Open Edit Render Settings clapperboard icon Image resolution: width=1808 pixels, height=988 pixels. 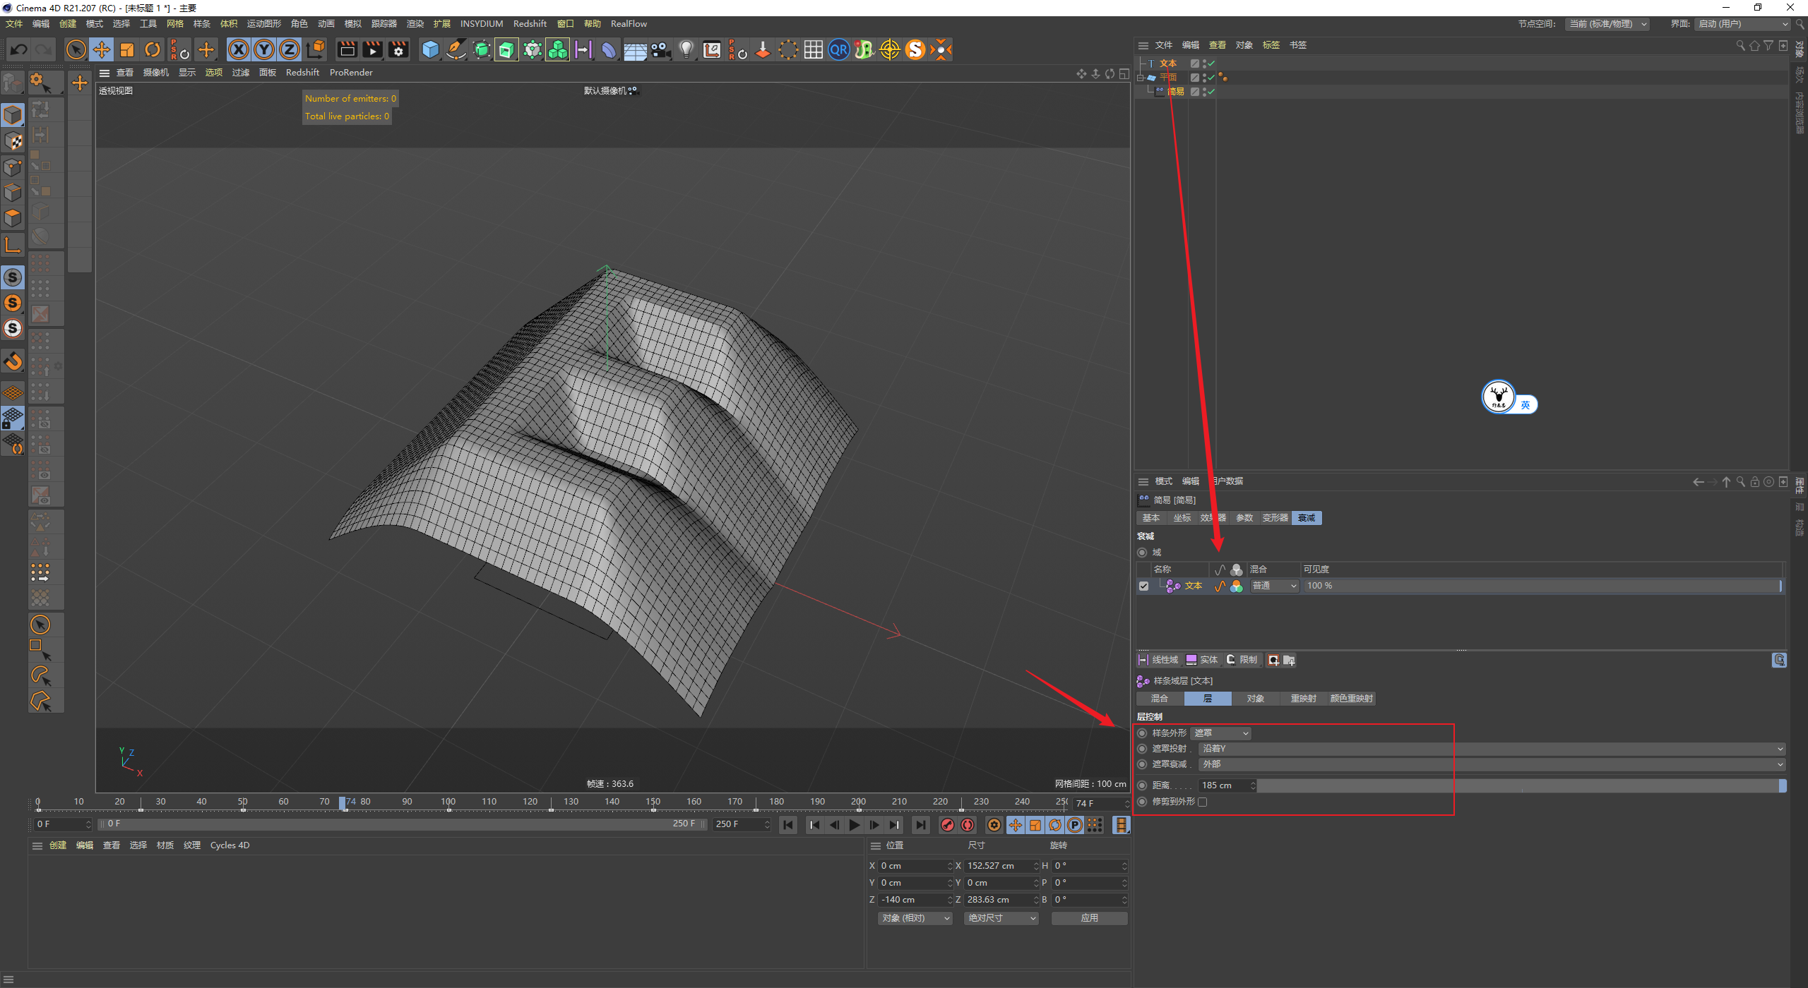[x=398, y=49]
